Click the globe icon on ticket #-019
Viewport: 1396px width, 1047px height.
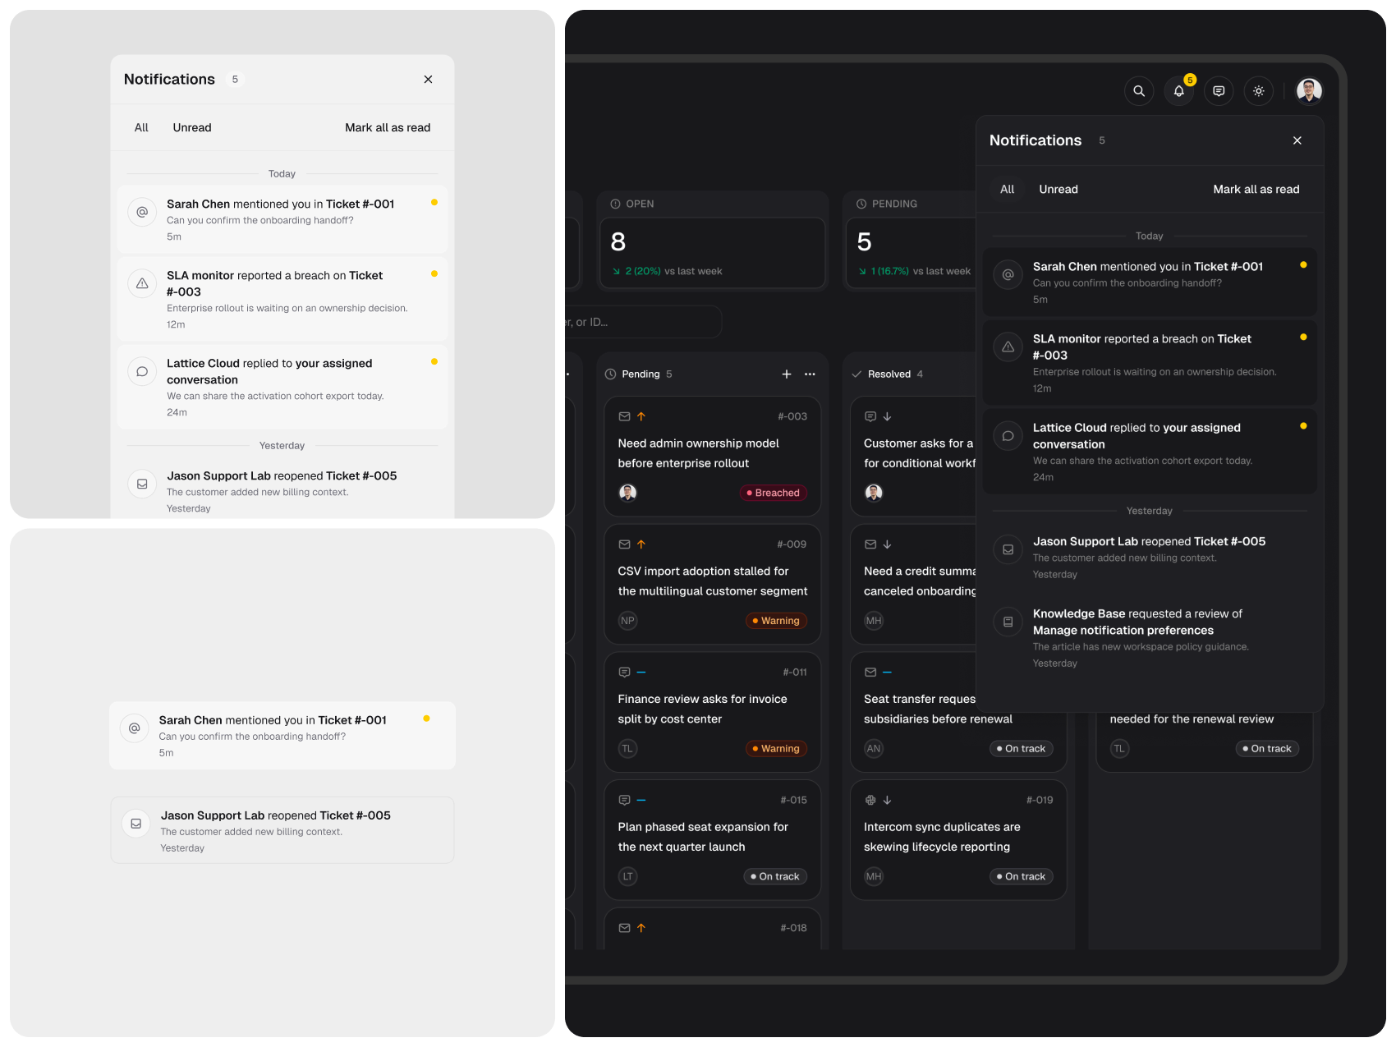point(870,800)
